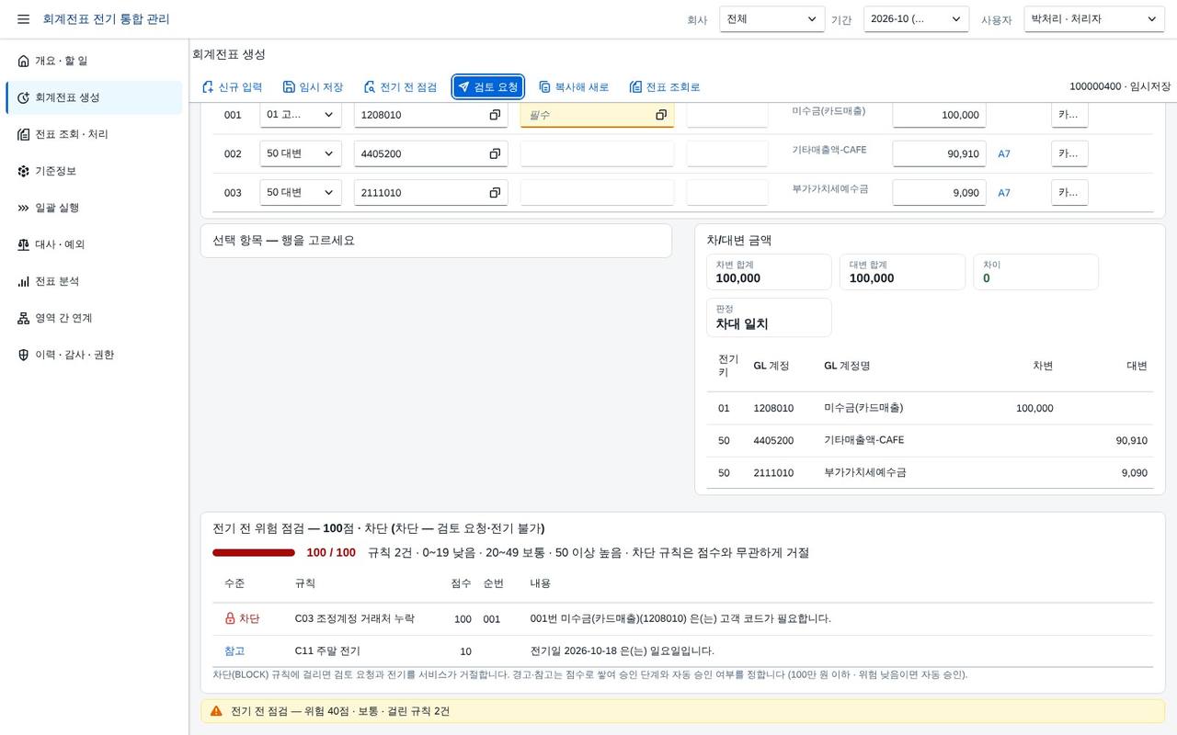Open 영역 간 연계 sidebar item

(94, 318)
